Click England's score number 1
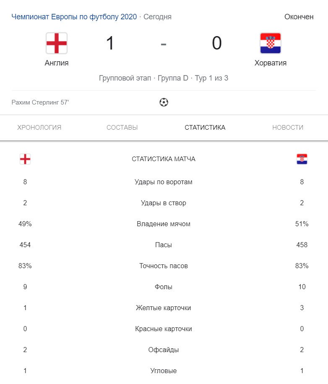328x384 pixels. 110,43
